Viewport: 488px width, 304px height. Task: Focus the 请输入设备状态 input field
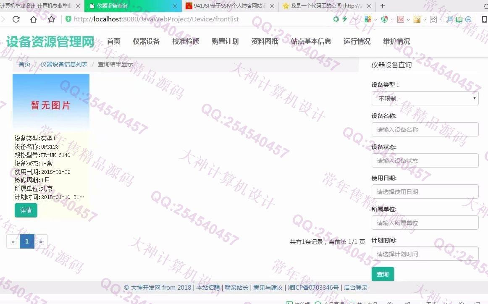pyautogui.click(x=425, y=160)
